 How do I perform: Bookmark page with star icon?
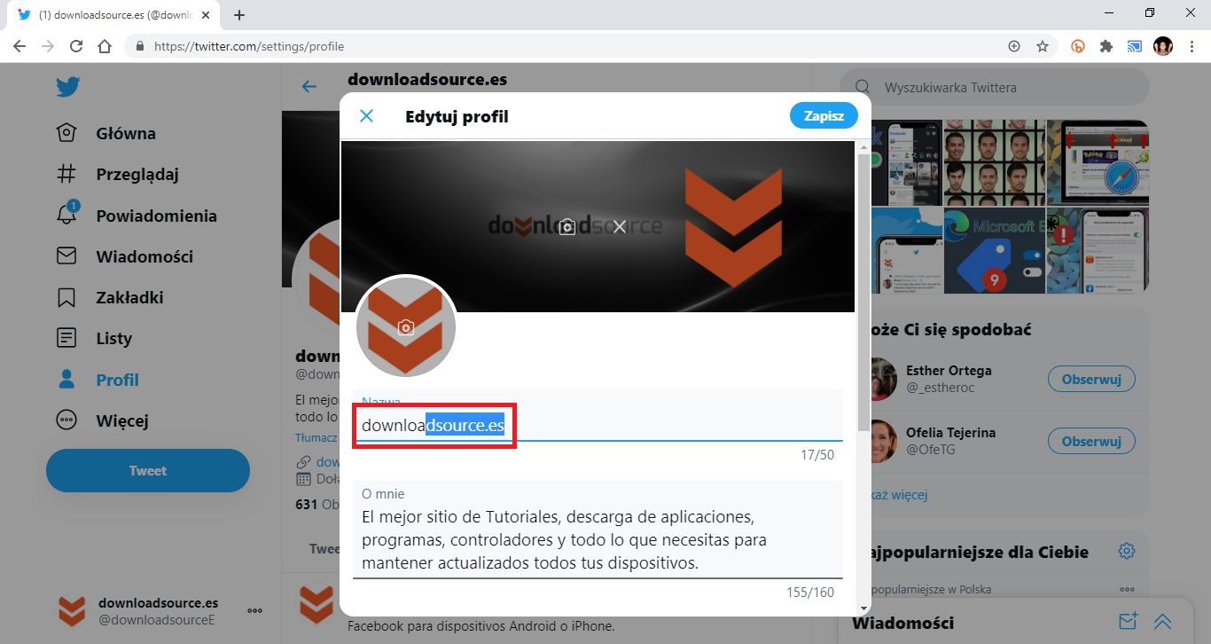coord(1043,46)
